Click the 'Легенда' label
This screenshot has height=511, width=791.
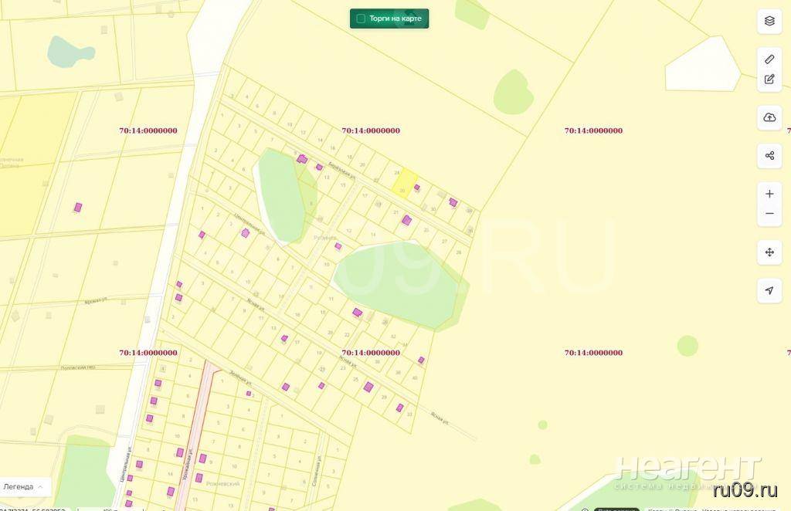click(19, 487)
